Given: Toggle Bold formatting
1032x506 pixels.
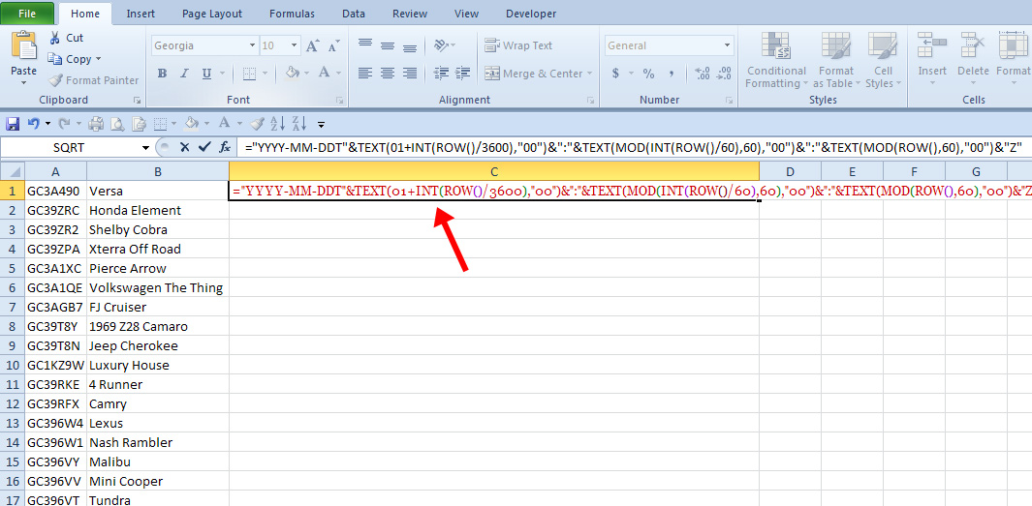Looking at the screenshot, I should pyautogui.click(x=162, y=74).
